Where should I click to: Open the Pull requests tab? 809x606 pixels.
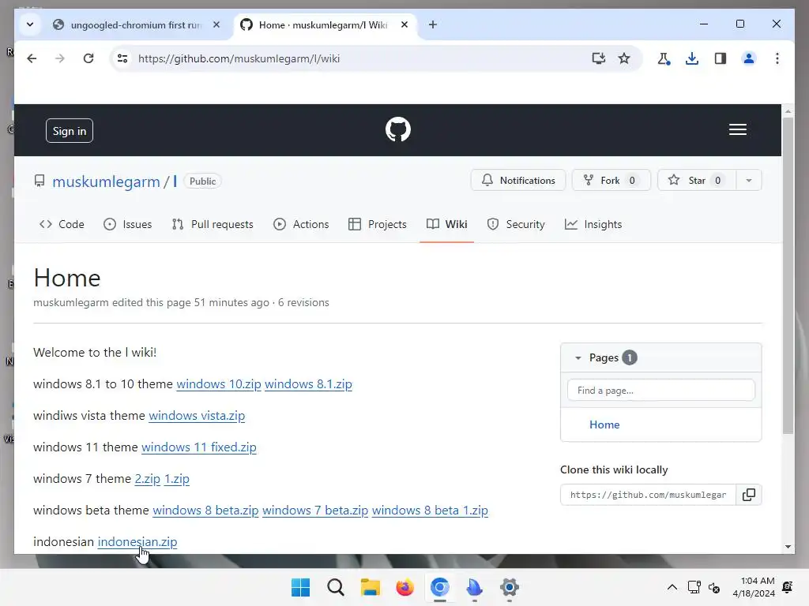pos(213,225)
